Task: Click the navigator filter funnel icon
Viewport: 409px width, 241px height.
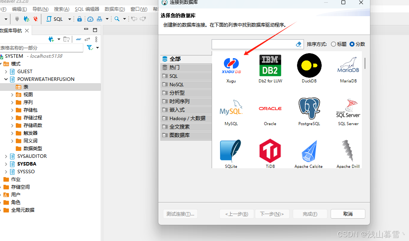Action: coord(90,48)
